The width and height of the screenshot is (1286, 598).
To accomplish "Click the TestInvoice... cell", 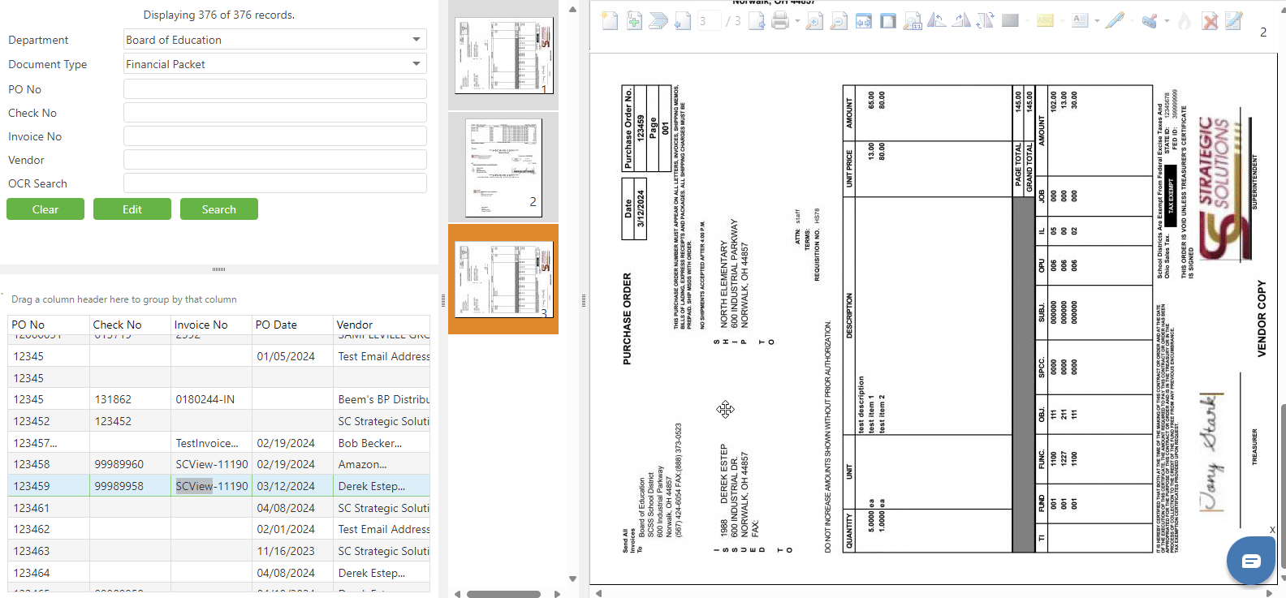I will coord(211,443).
